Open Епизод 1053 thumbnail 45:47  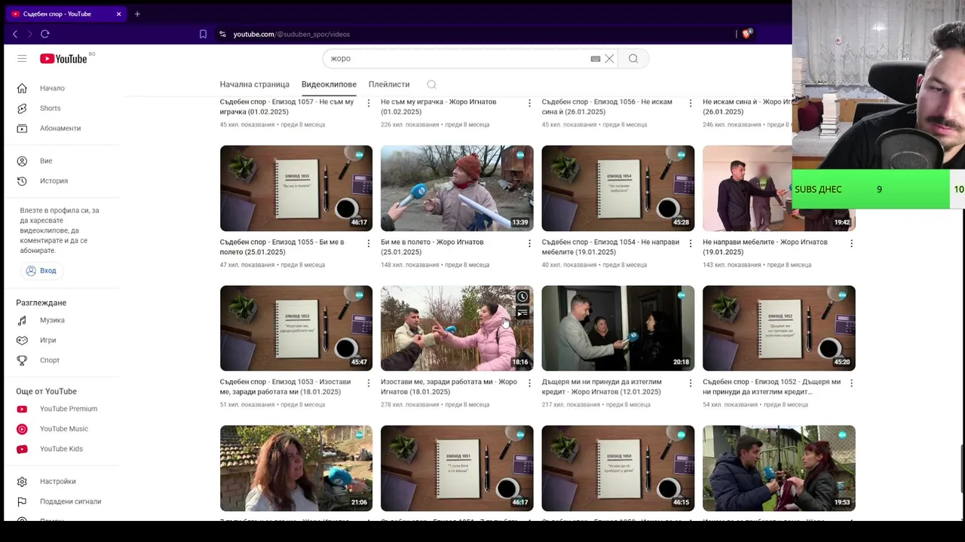296,328
